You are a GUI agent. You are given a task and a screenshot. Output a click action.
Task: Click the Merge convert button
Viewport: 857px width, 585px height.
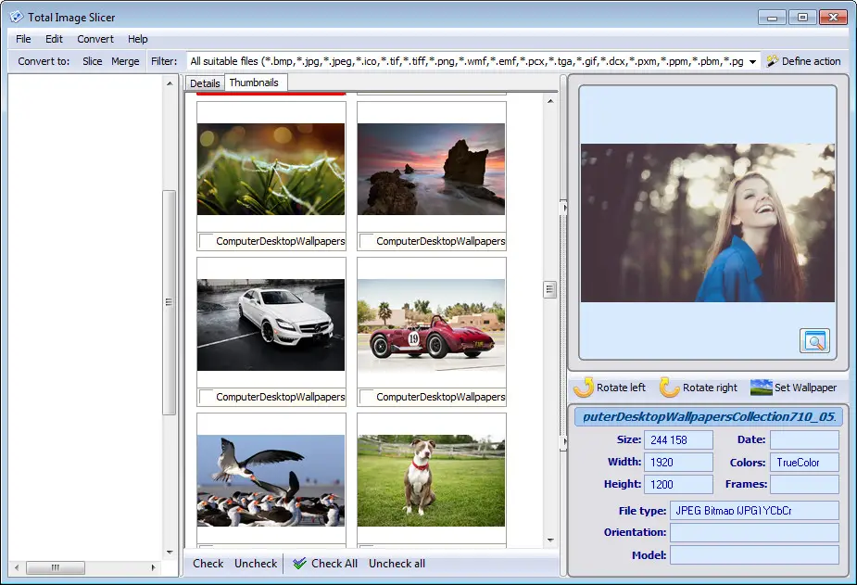(125, 62)
